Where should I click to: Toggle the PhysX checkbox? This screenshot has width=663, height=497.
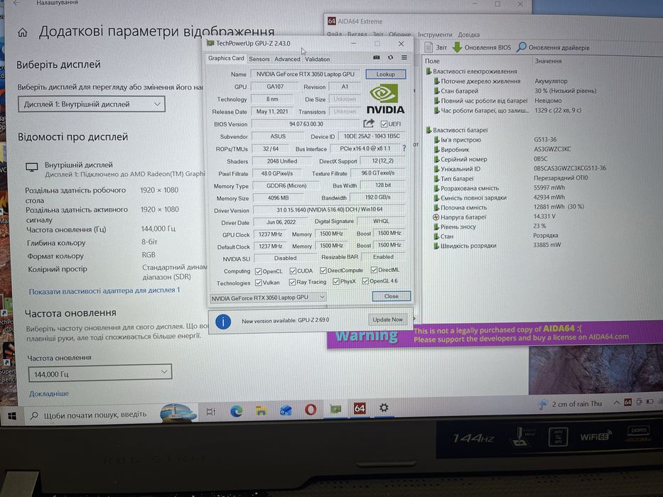click(335, 281)
